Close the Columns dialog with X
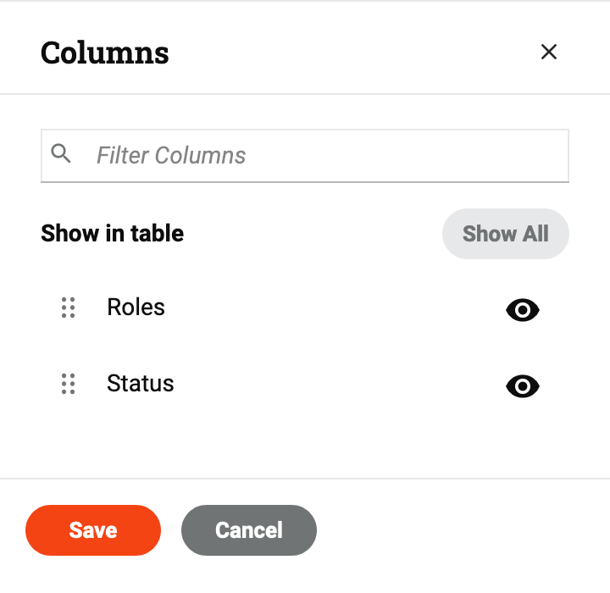This screenshot has width=610, height=593. pos(549,52)
